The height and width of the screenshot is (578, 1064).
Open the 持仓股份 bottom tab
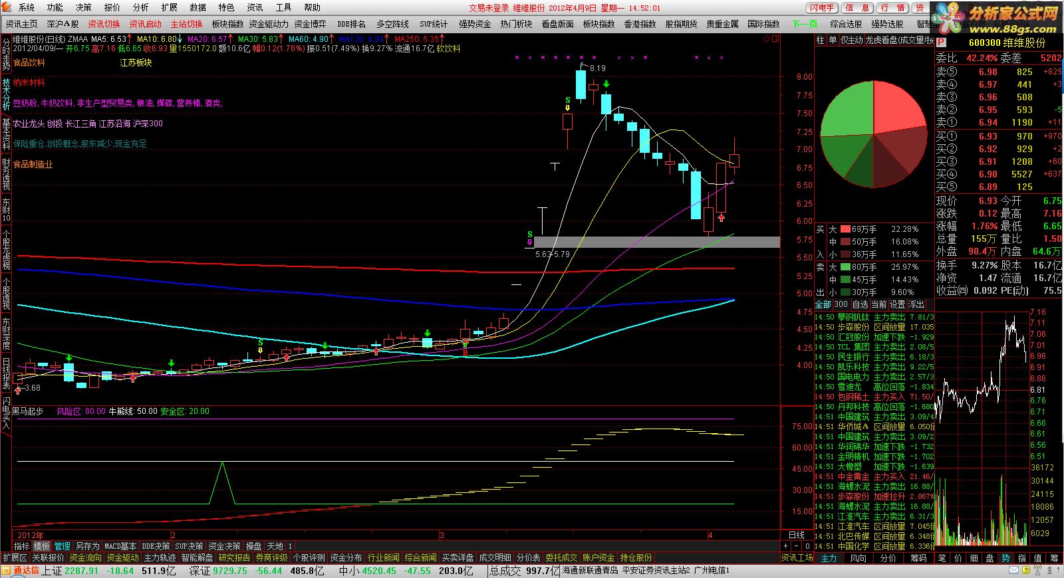click(636, 558)
